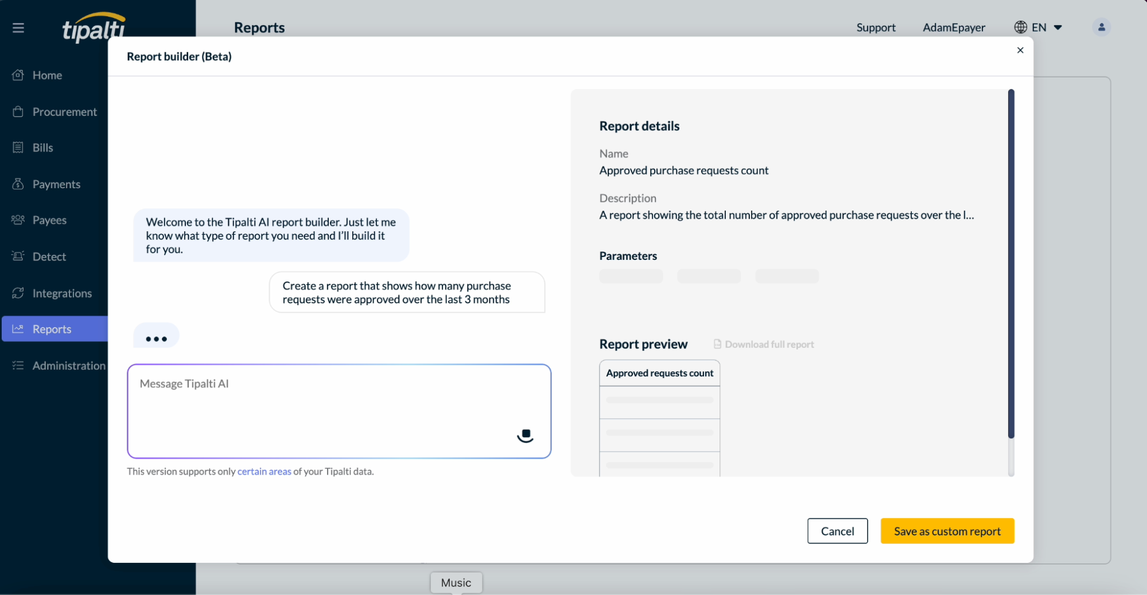Click the Tipalti logo
Viewport: 1147px width, 595px height.
coord(94,27)
